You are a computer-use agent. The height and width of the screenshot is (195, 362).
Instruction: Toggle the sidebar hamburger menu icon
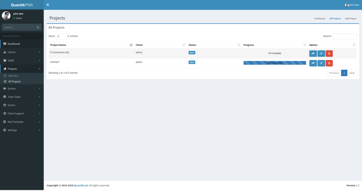48,5
